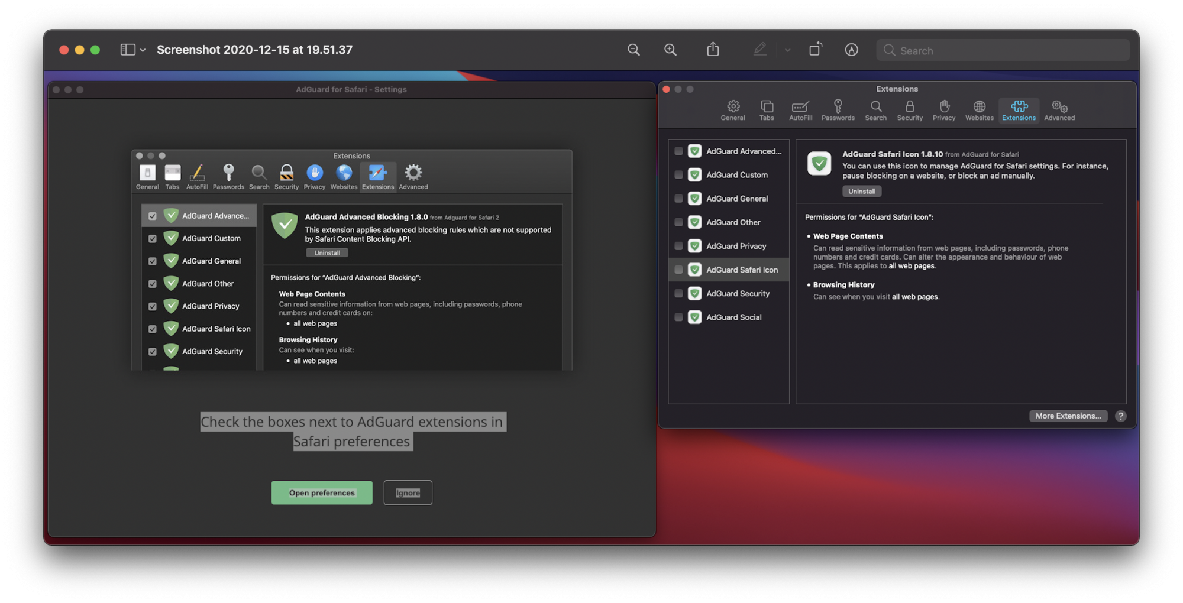The image size is (1183, 603).
Task: Enable AdGuard Safari Icon checkbox in right window
Action: pyautogui.click(x=678, y=270)
